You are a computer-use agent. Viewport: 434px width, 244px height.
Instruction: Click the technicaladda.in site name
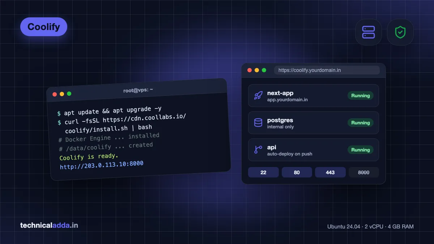click(x=49, y=226)
